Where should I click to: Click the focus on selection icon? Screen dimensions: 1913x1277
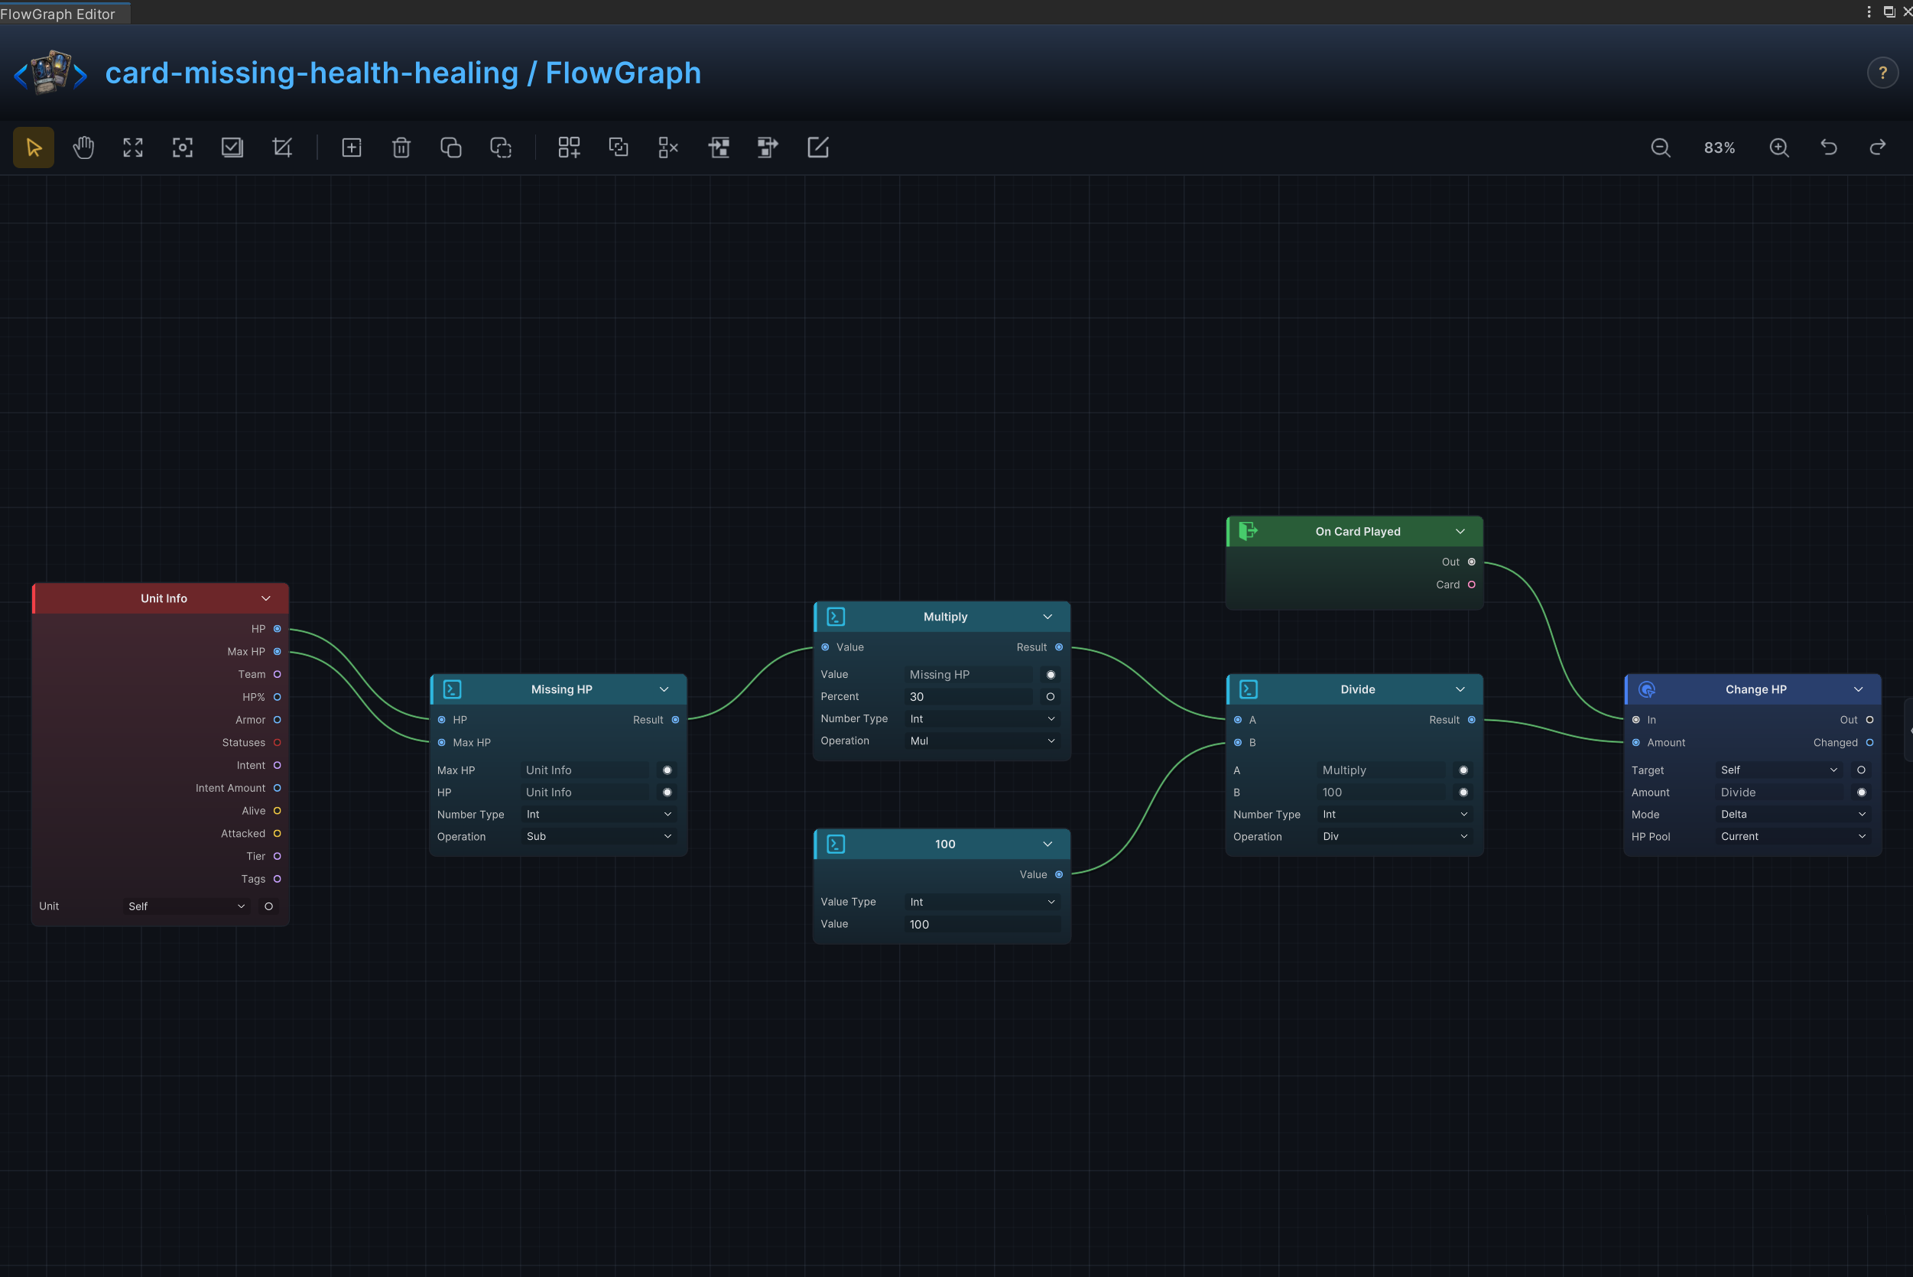pyautogui.click(x=183, y=147)
